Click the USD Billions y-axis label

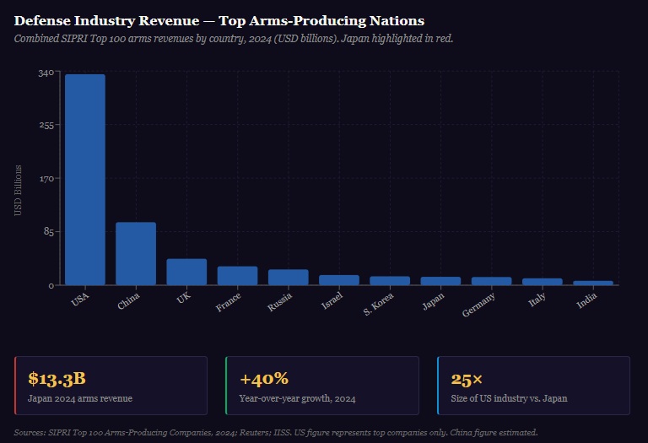point(19,190)
